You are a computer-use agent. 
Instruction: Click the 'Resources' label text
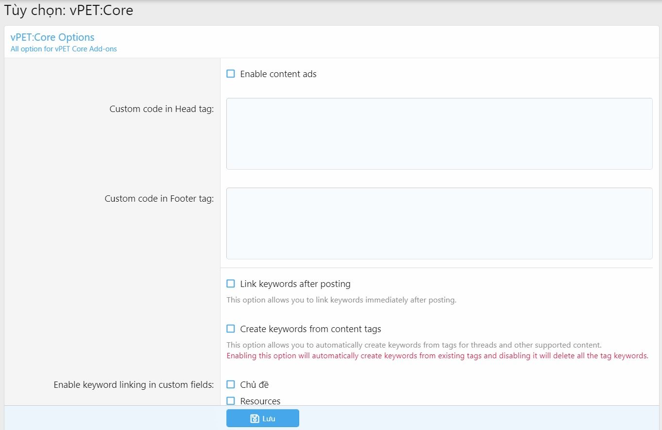(x=260, y=401)
